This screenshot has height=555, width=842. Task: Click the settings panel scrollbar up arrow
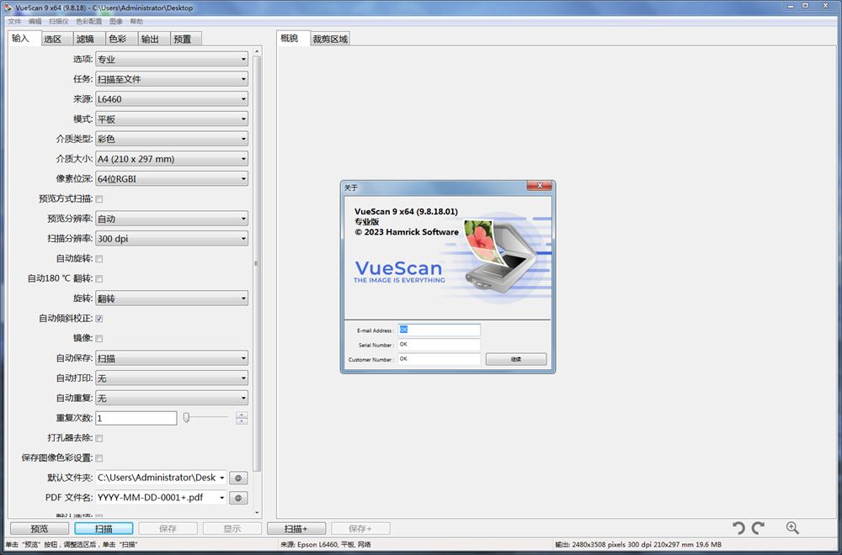click(257, 51)
